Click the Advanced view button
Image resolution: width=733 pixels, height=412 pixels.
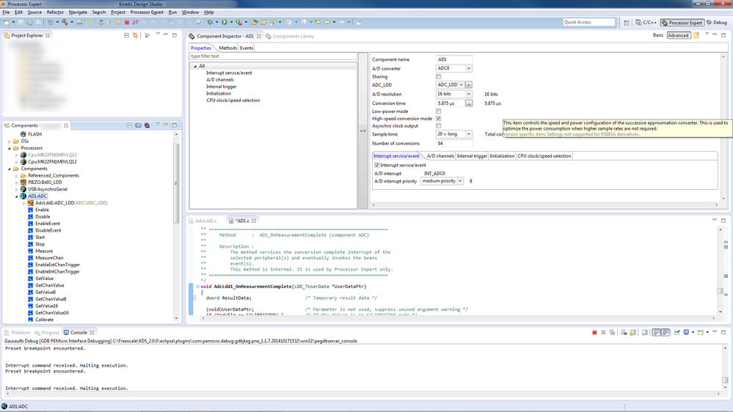(x=678, y=35)
